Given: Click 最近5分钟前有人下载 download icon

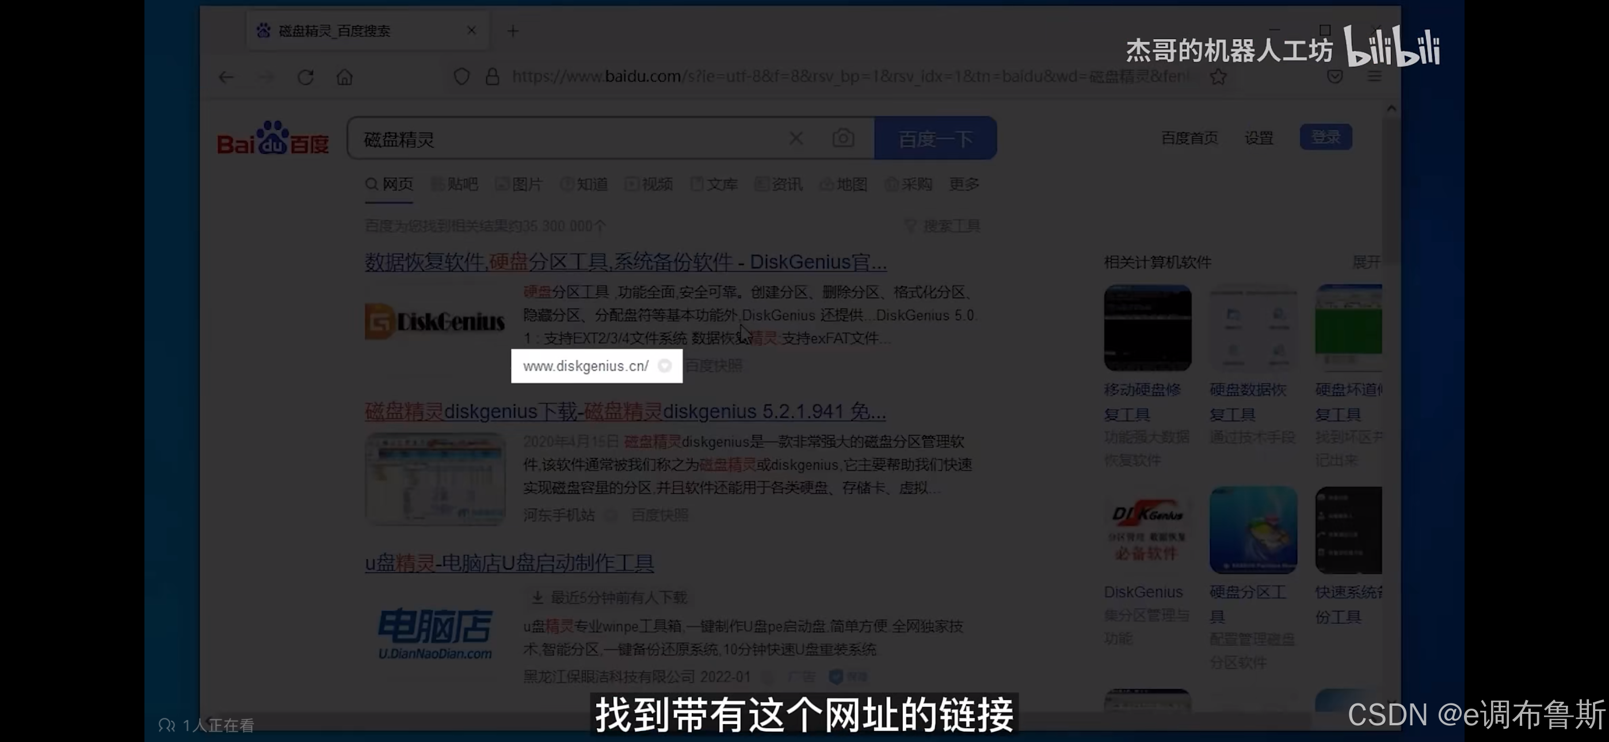Looking at the screenshot, I should (537, 598).
